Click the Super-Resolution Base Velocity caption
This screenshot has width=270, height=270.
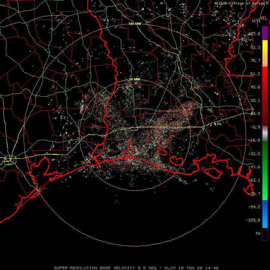pyautogui.click(x=136, y=268)
